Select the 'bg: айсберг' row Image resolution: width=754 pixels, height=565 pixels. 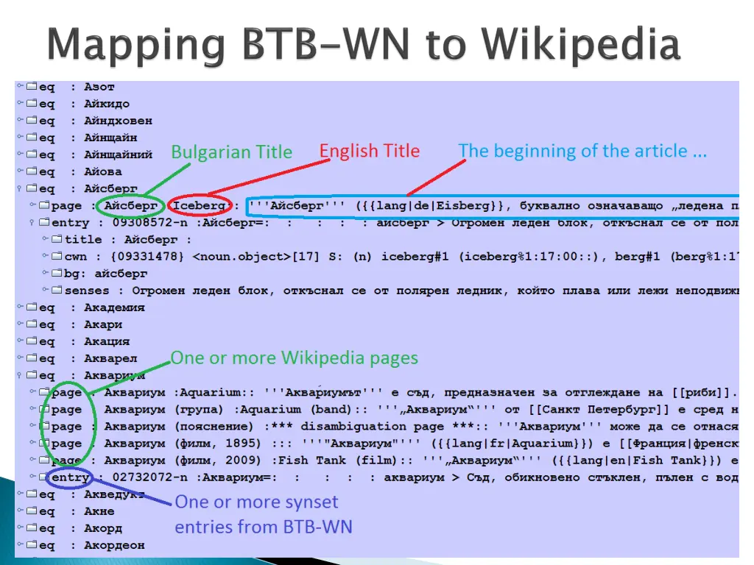(106, 274)
